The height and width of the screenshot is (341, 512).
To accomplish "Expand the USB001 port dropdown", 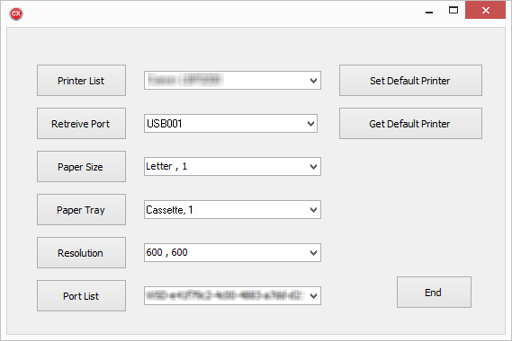I will (x=310, y=124).
